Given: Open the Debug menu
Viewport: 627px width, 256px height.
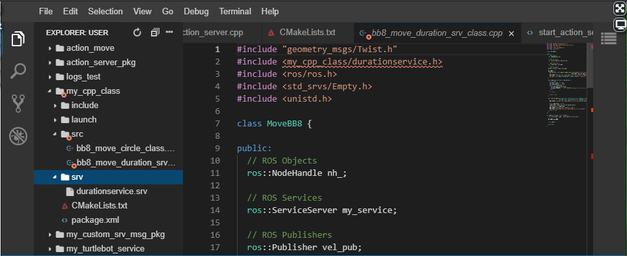Looking at the screenshot, I should point(197,12).
